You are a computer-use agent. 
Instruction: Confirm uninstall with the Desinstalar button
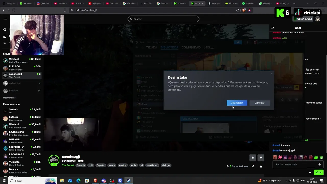pyautogui.click(x=237, y=103)
